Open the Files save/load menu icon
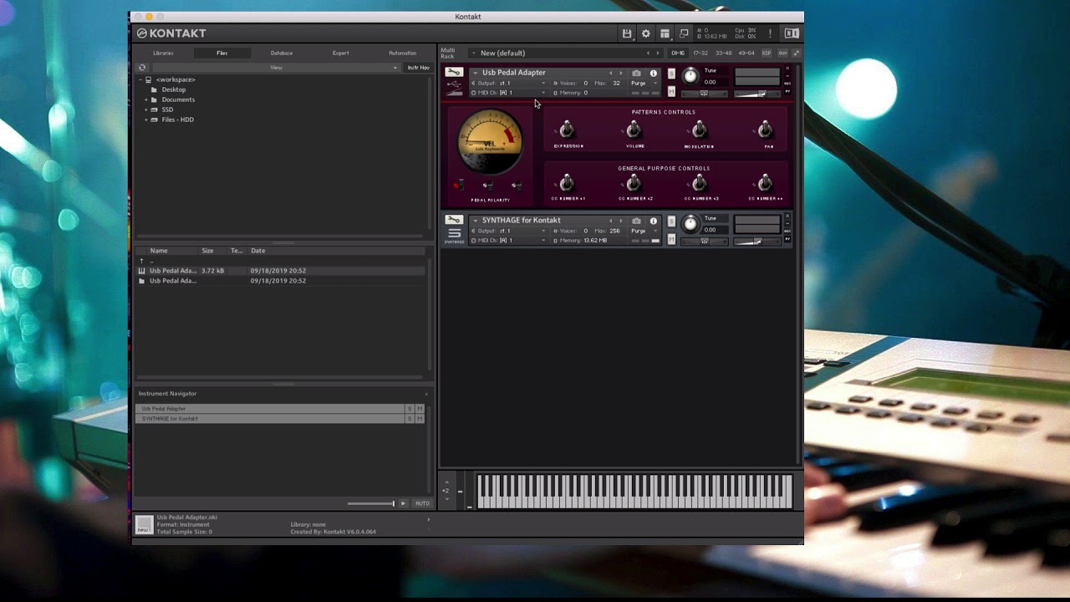This screenshot has width=1070, height=602. click(x=627, y=33)
